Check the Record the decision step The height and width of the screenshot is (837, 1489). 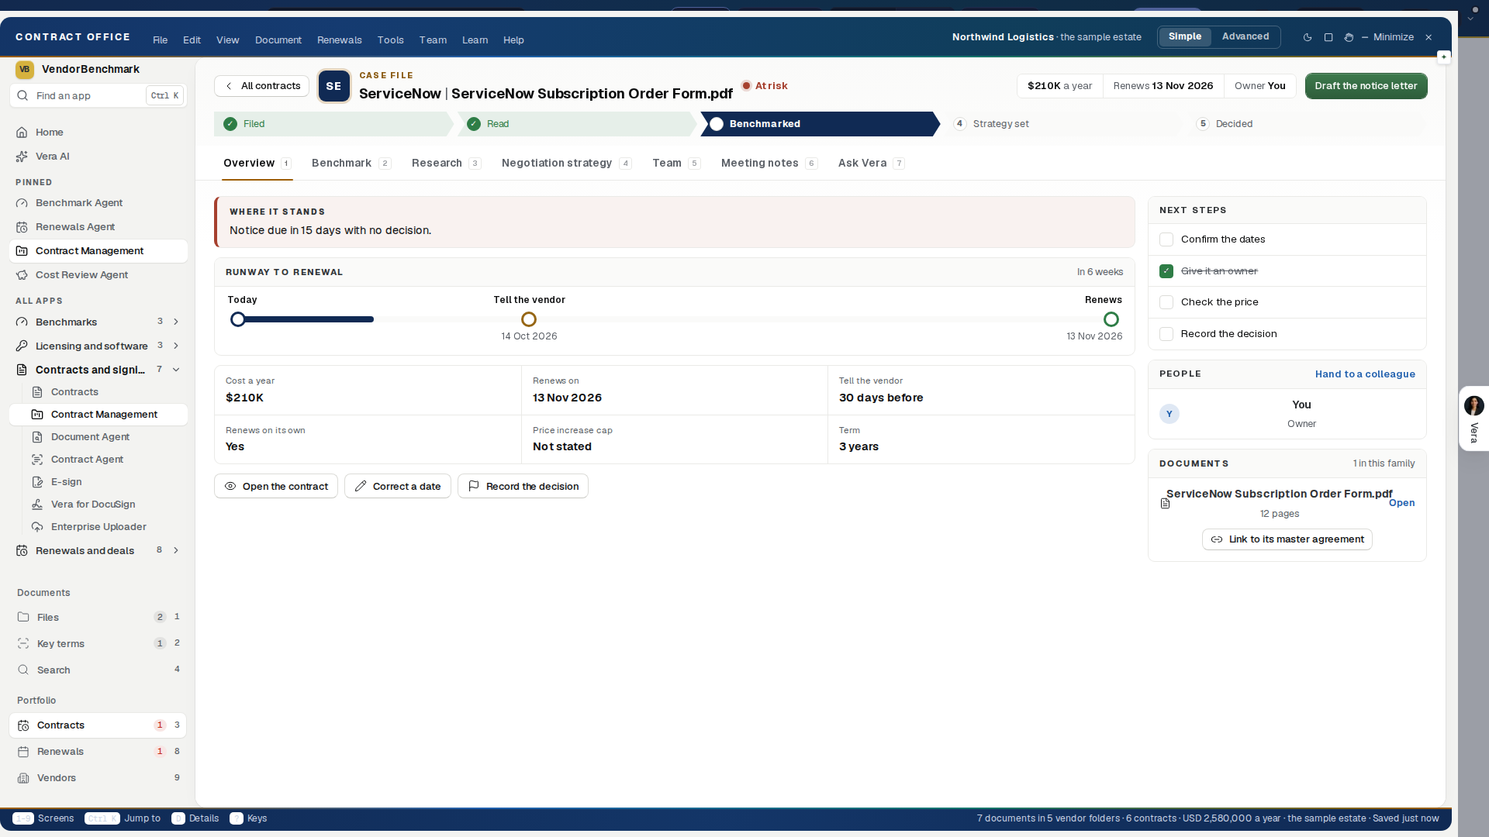[x=1166, y=334]
